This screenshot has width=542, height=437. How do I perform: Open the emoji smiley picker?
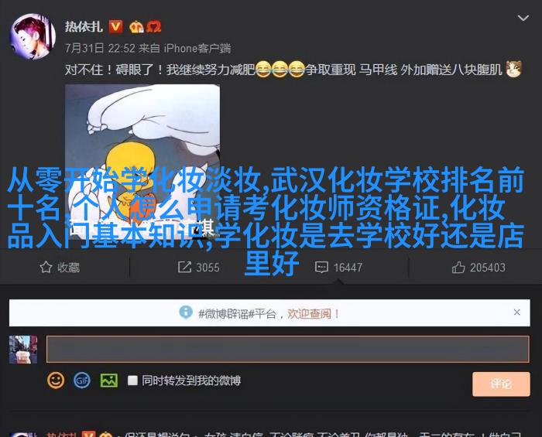56,381
